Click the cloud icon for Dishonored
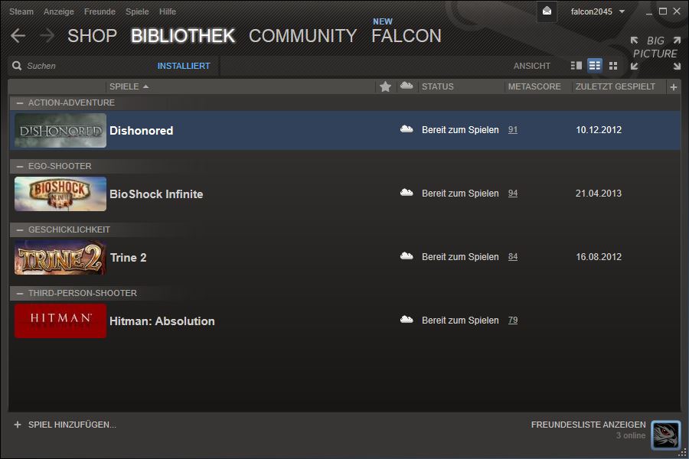Screen dimensions: 689x459 pyautogui.click(x=407, y=129)
